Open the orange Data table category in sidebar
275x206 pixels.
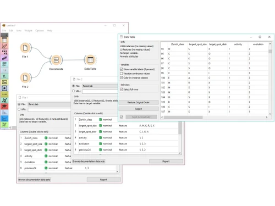4,40
